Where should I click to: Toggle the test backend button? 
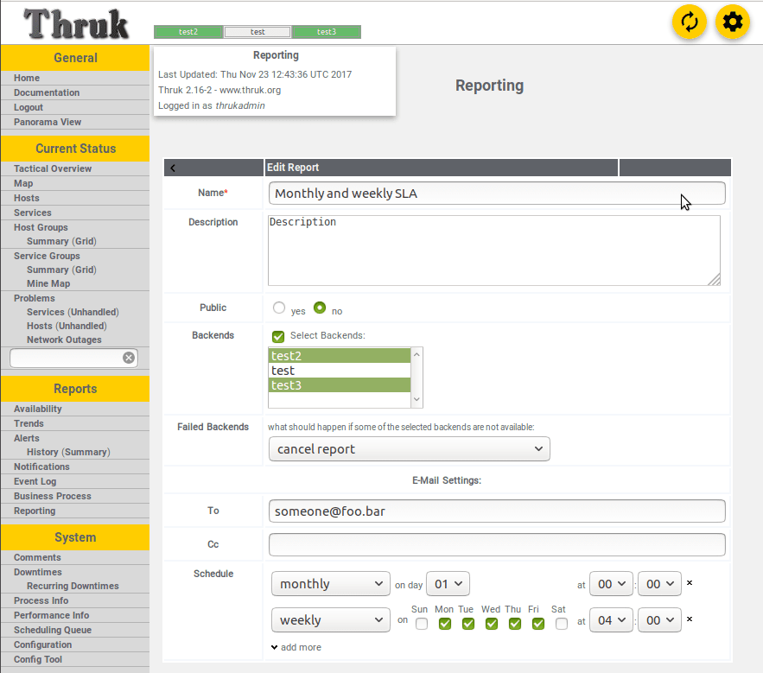258,32
